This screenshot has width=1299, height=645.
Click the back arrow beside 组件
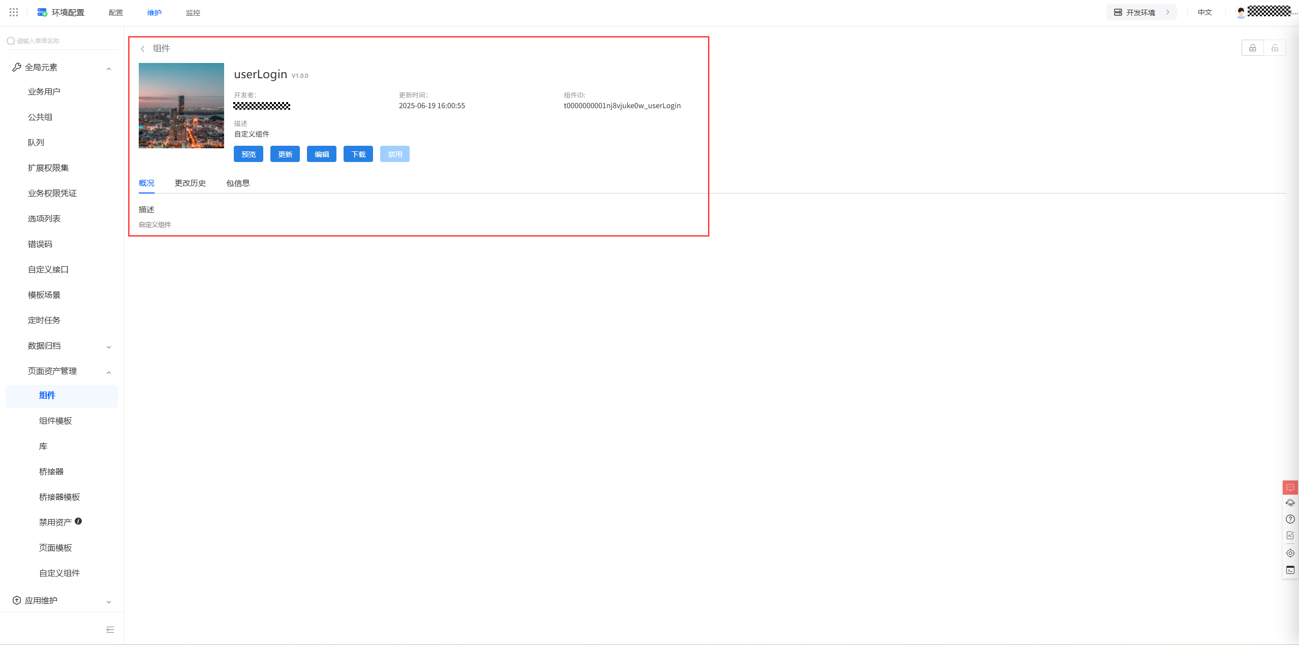coord(143,49)
